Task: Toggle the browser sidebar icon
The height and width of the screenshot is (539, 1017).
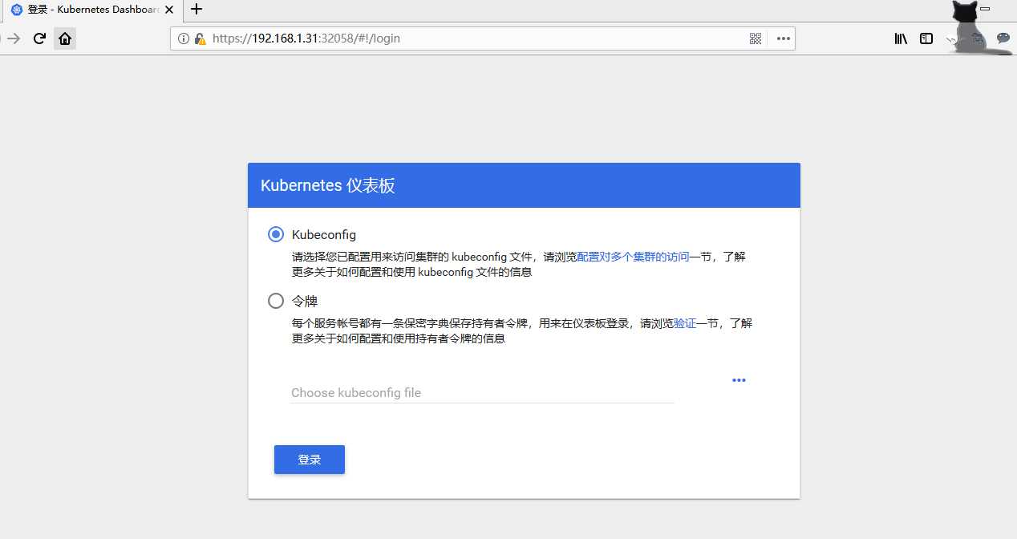Action: [x=926, y=38]
